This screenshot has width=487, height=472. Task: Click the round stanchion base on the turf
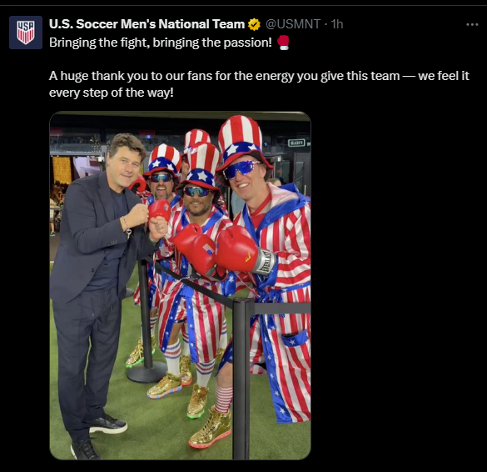(147, 372)
